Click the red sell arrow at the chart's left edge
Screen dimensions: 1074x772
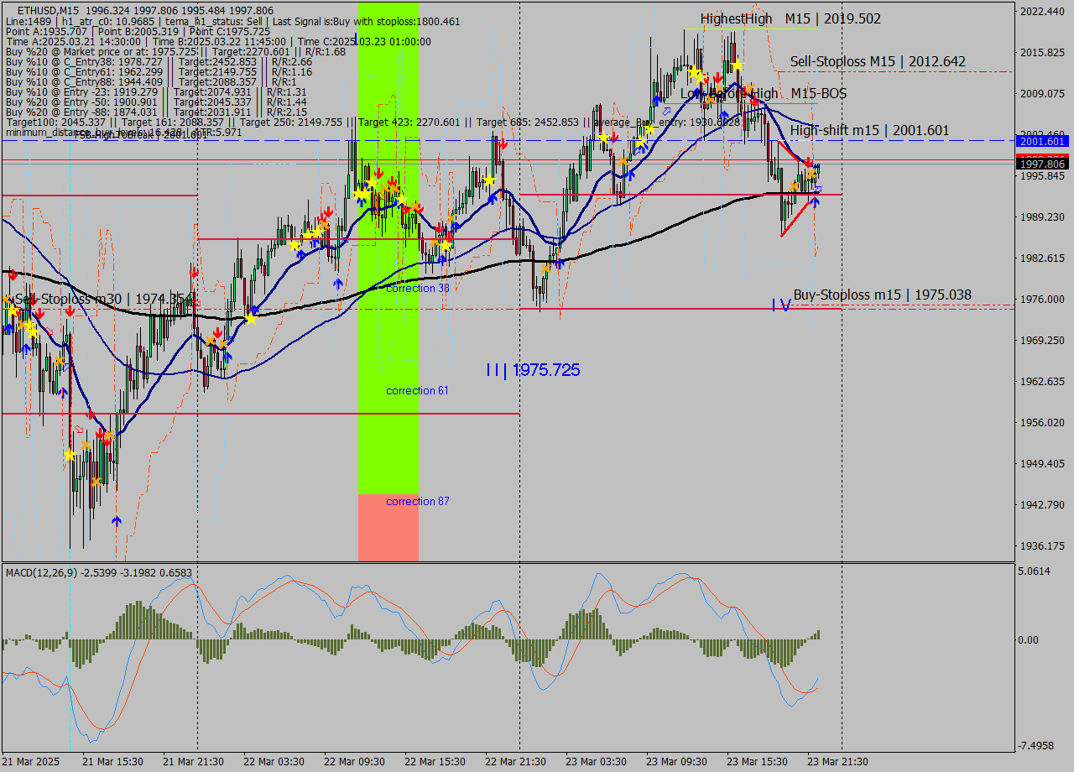coord(13,274)
